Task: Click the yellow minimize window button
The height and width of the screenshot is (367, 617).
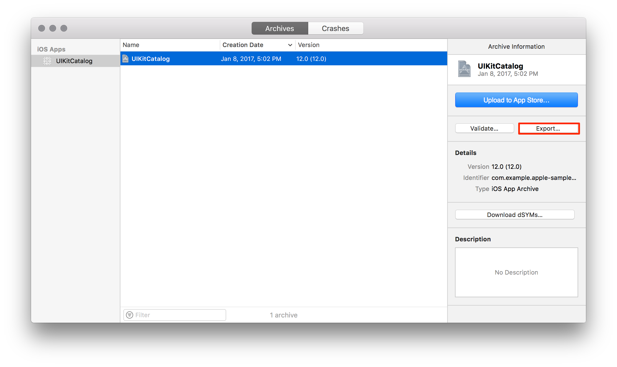Action: (x=53, y=28)
